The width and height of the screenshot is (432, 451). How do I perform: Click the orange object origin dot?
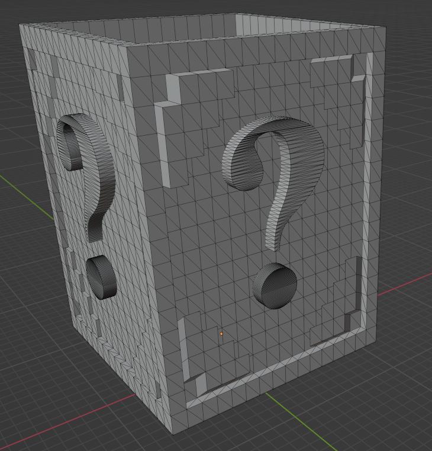tap(221, 334)
